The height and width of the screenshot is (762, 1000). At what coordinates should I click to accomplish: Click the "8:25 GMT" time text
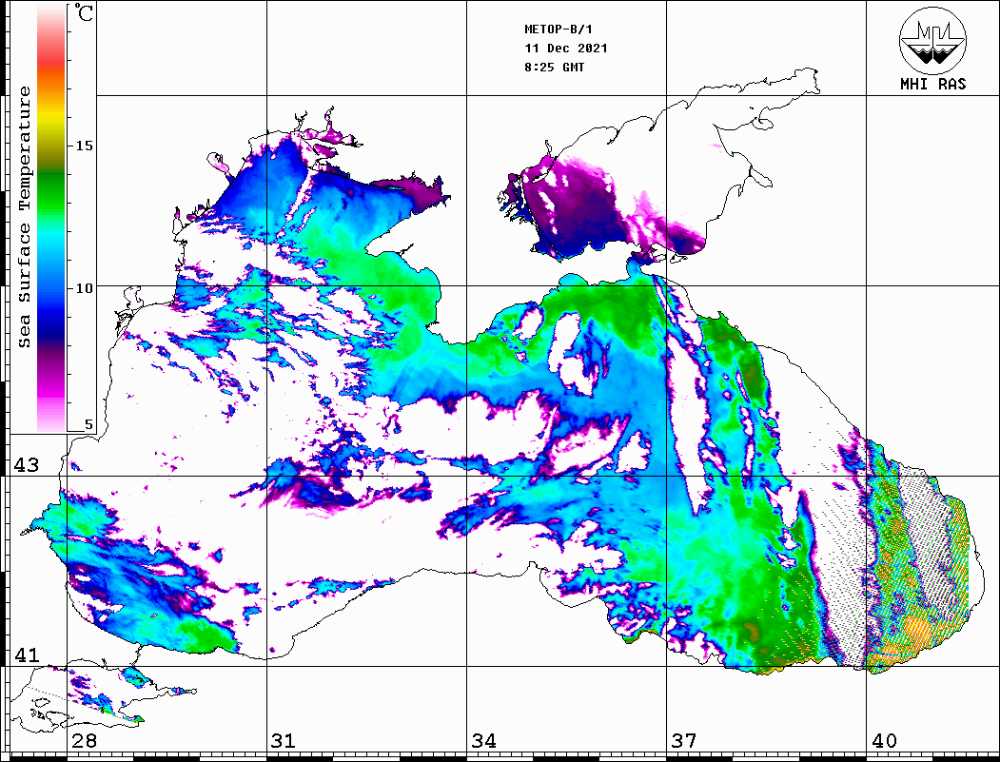coord(554,68)
